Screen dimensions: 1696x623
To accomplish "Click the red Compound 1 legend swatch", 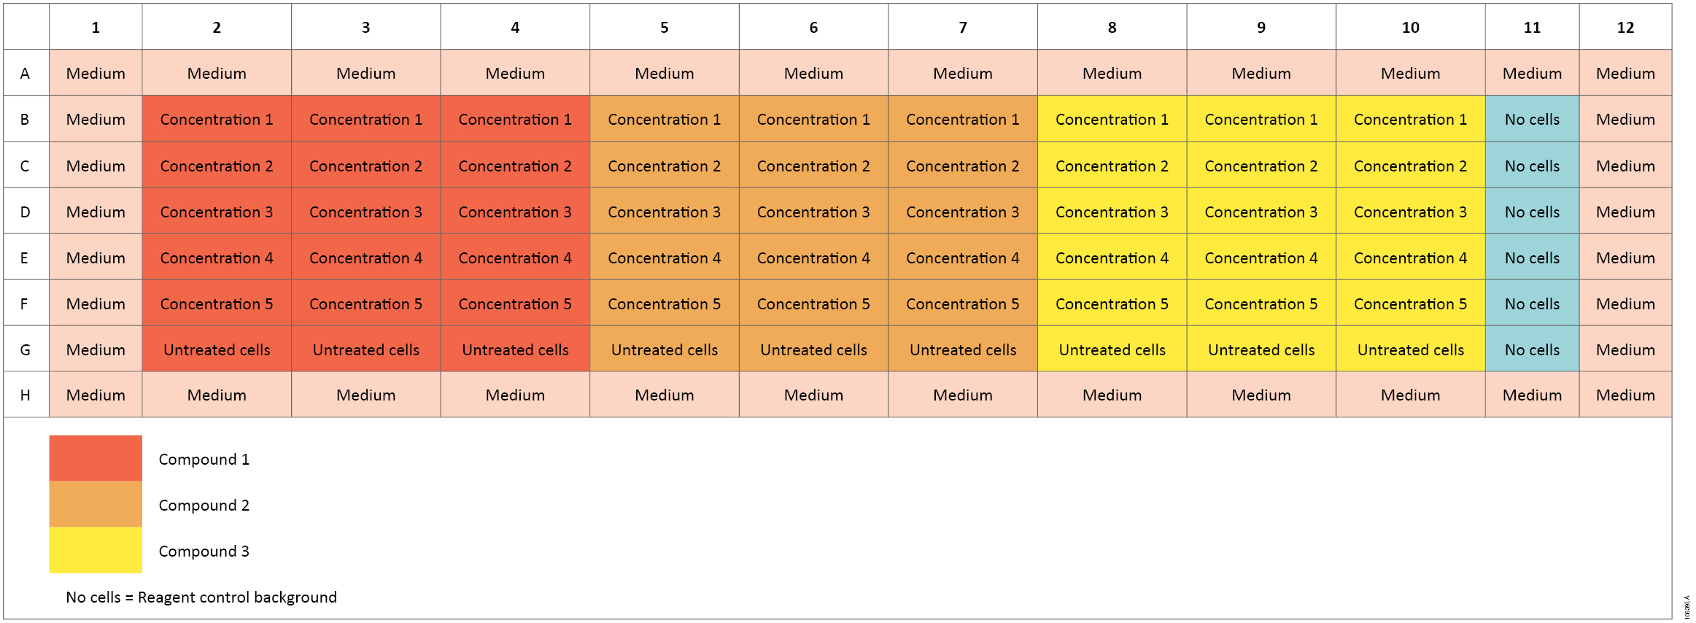I will pyautogui.click(x=96, y=458).
